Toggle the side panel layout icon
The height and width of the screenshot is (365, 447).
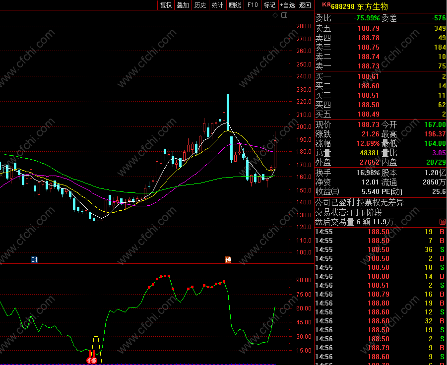pos(284,15)
